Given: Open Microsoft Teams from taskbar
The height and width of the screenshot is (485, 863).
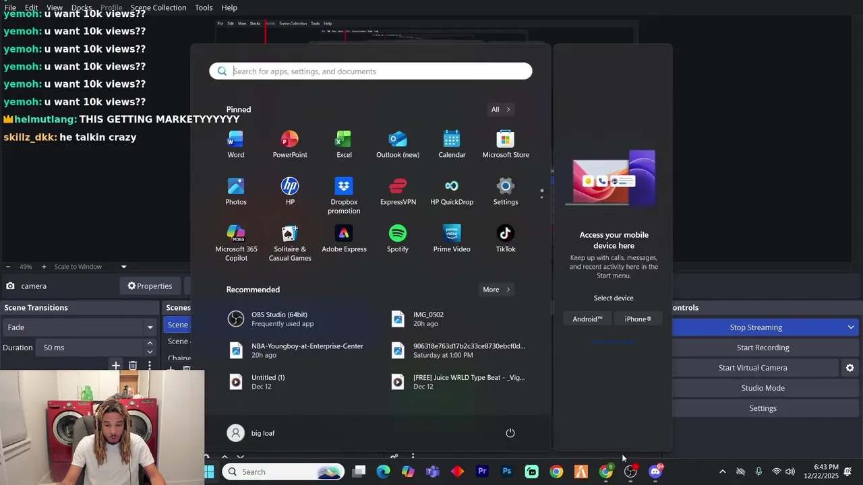Looking at the screenshot, I should click(x=432, y=472).
